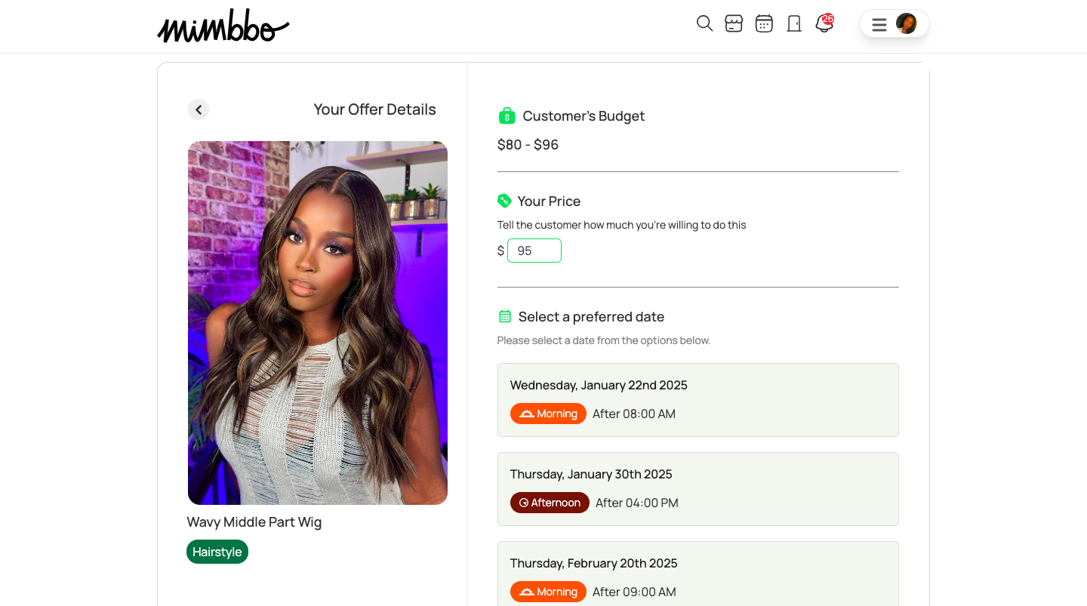Click the door icon in header
Image resolution: width=1087 pixels, height=606 pixels.
coord(794,23)
